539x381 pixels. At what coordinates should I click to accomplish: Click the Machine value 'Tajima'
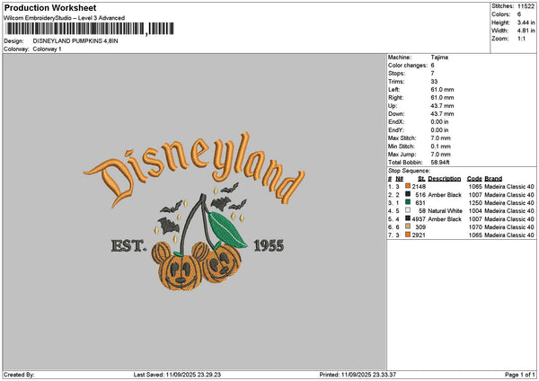pyautogui.click(x=439, y=58)
